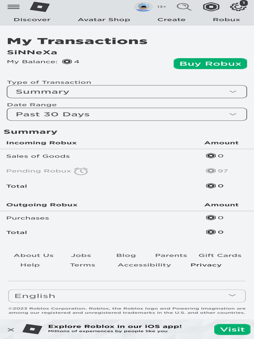
Task: Open the hamburger navigation menu
Action: (x=13, y=7)
